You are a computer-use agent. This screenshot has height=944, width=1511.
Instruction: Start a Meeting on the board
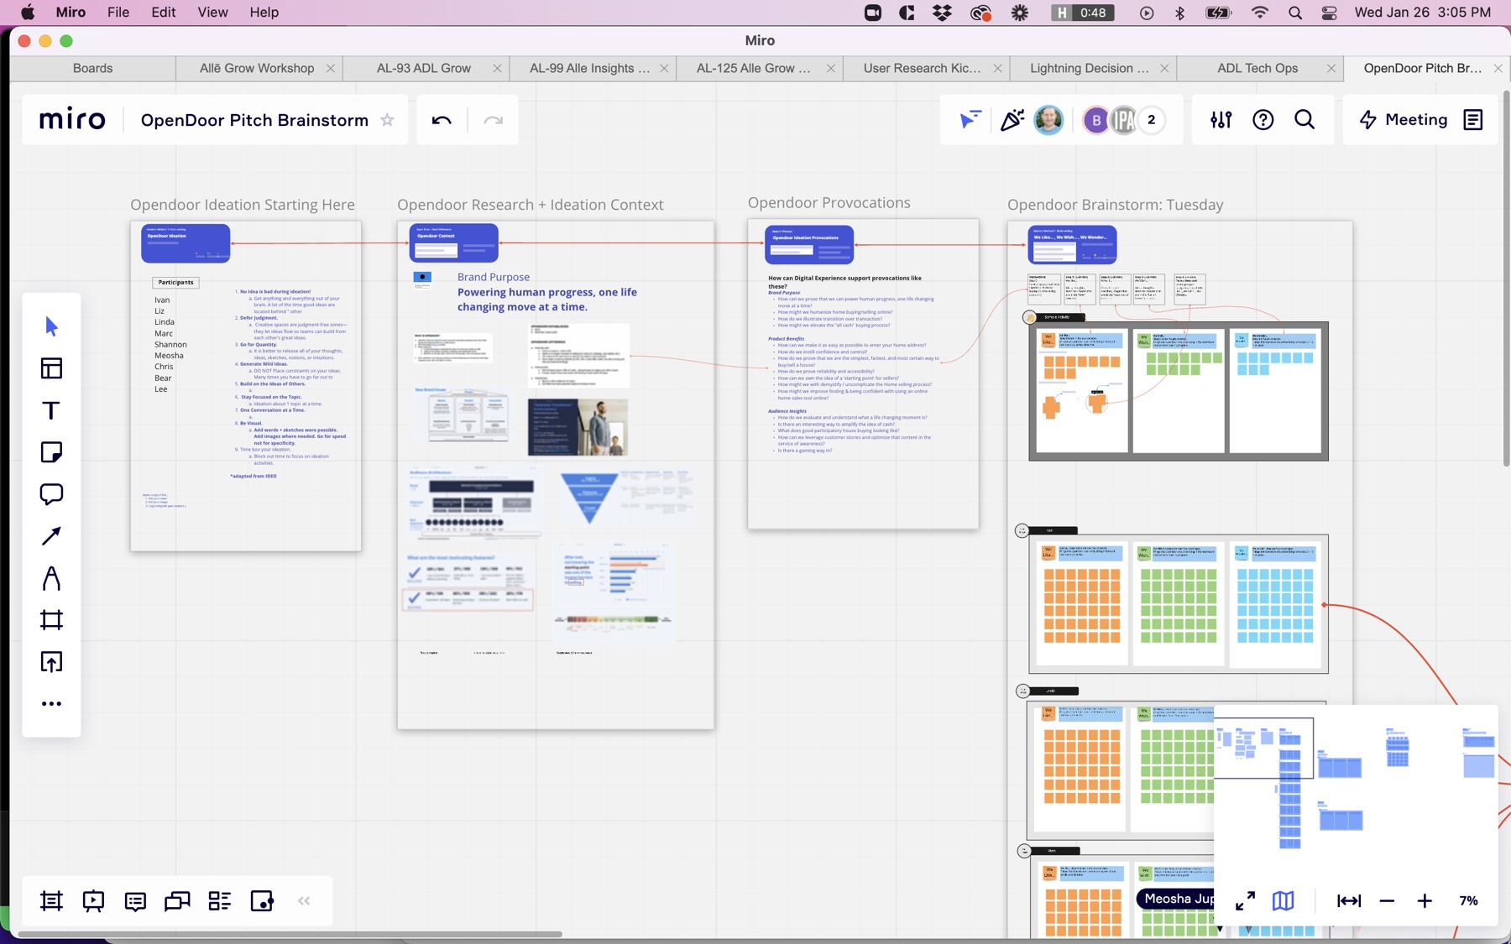click(x=1404, y=120)
